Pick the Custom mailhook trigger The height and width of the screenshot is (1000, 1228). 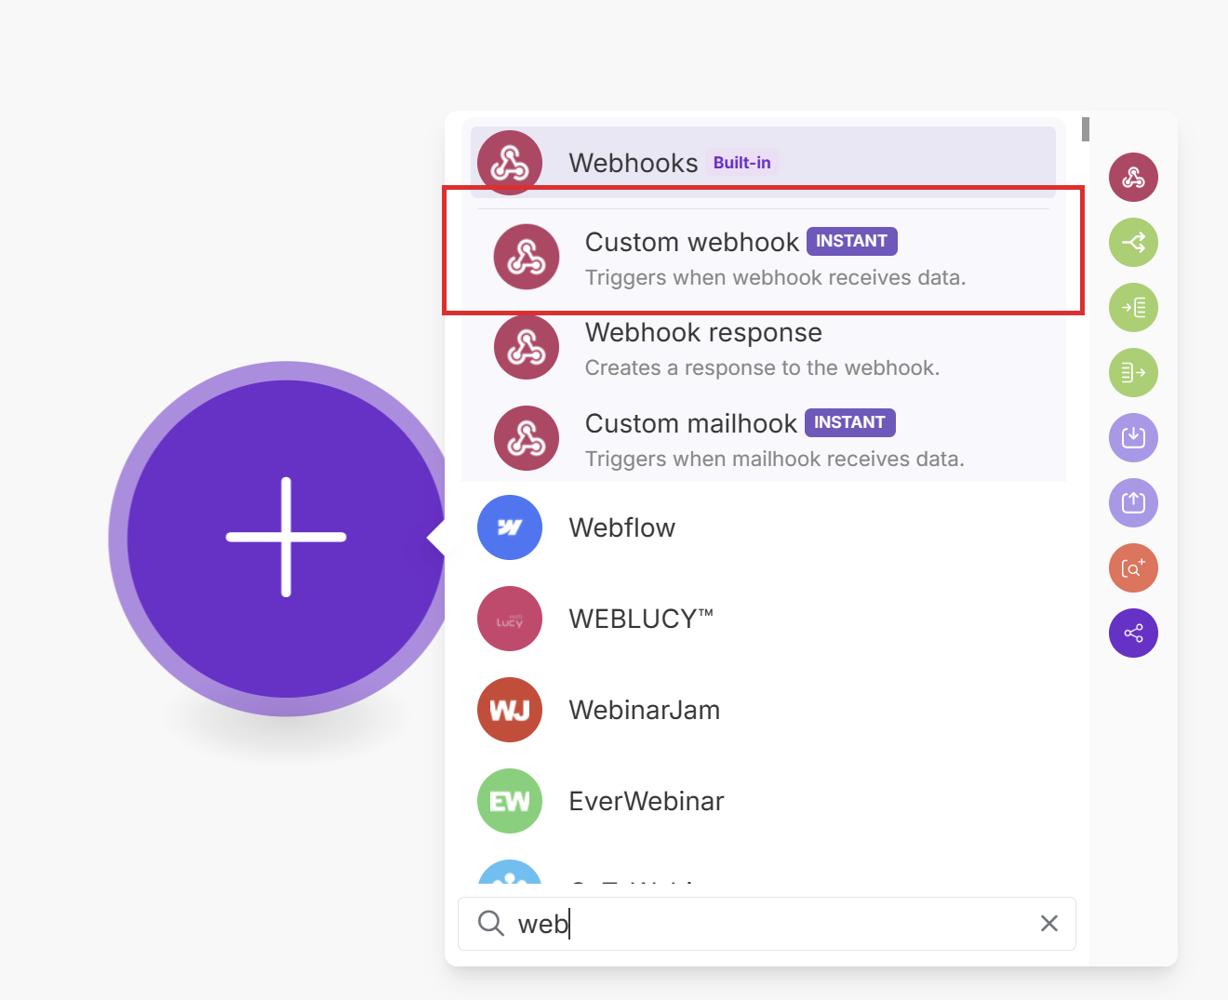click(763, 439)
